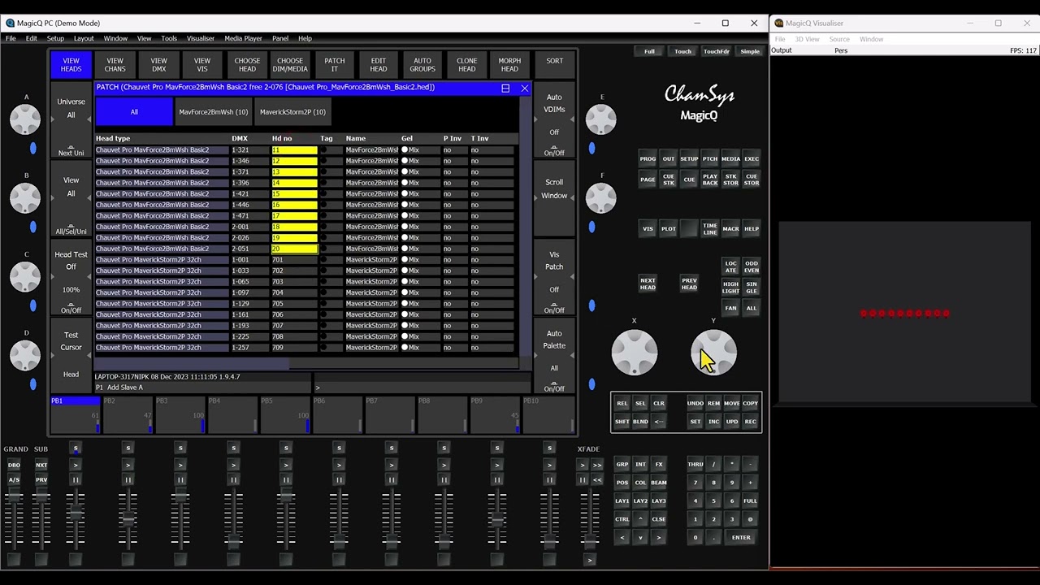This screenshot has width=1040, height=585.
Task: Click the VIEW CHANS soft button
Action: click(x=115, y=65)
